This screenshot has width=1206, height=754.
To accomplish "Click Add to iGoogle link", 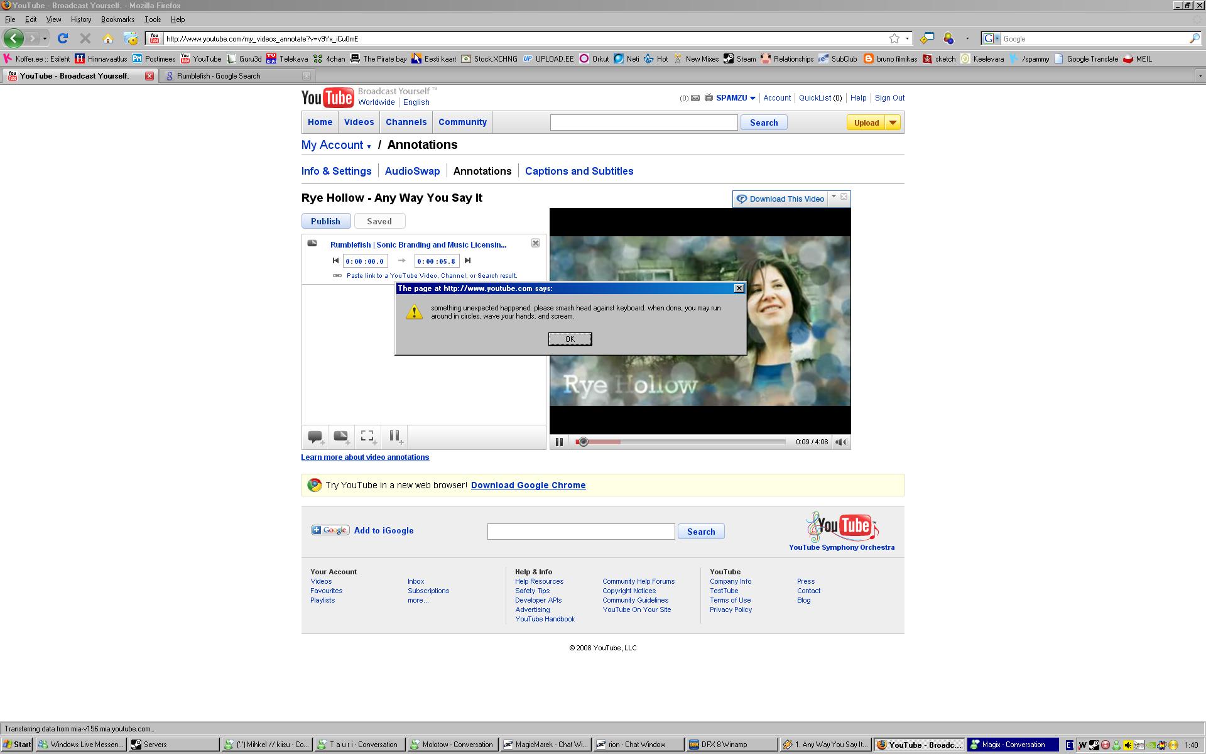I will pyautogui.click(x=384, y=530).
